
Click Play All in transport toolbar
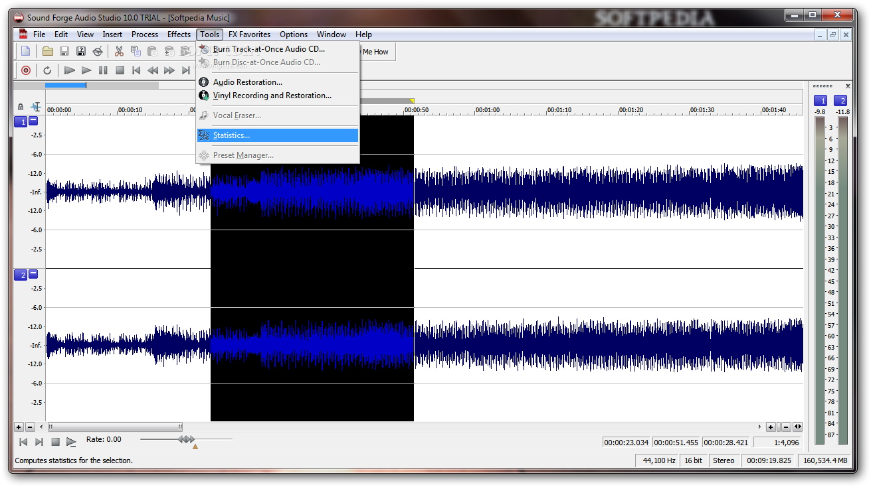click(x=70, y=70)
